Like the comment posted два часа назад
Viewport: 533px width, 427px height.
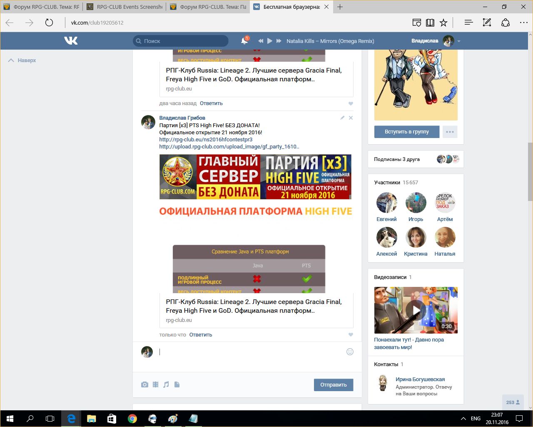pyautogui.click(x=351, y=103)
